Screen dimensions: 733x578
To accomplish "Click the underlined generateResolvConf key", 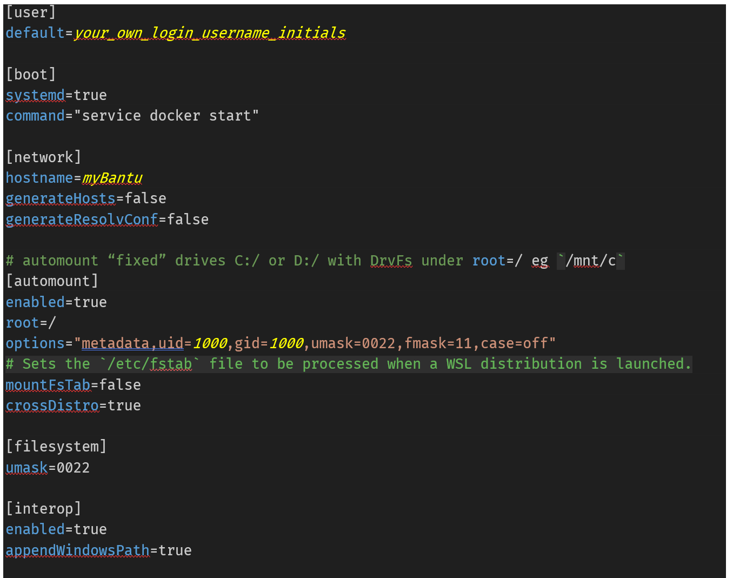I will point(82,219).
